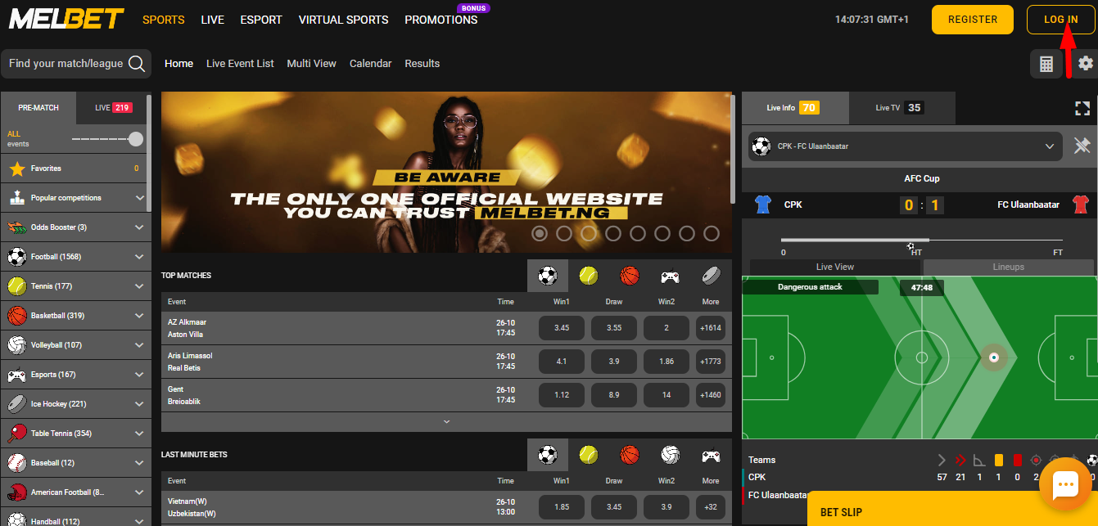Open the live chat support bubble
This screenshot has height=526, width=1098.
[x=1065, y=485]
